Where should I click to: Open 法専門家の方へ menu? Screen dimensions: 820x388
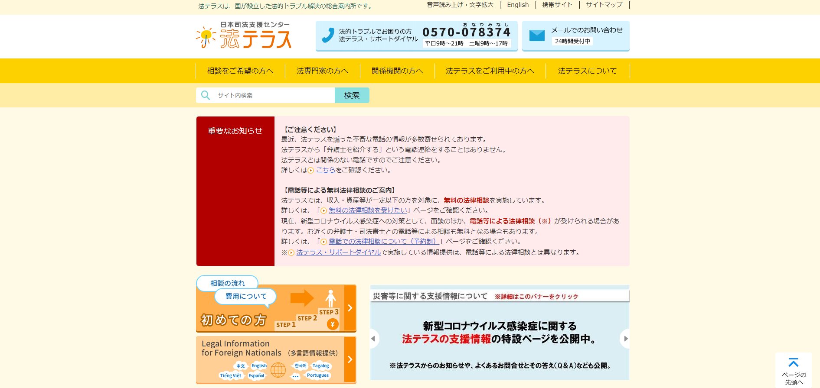click(322, 71)
